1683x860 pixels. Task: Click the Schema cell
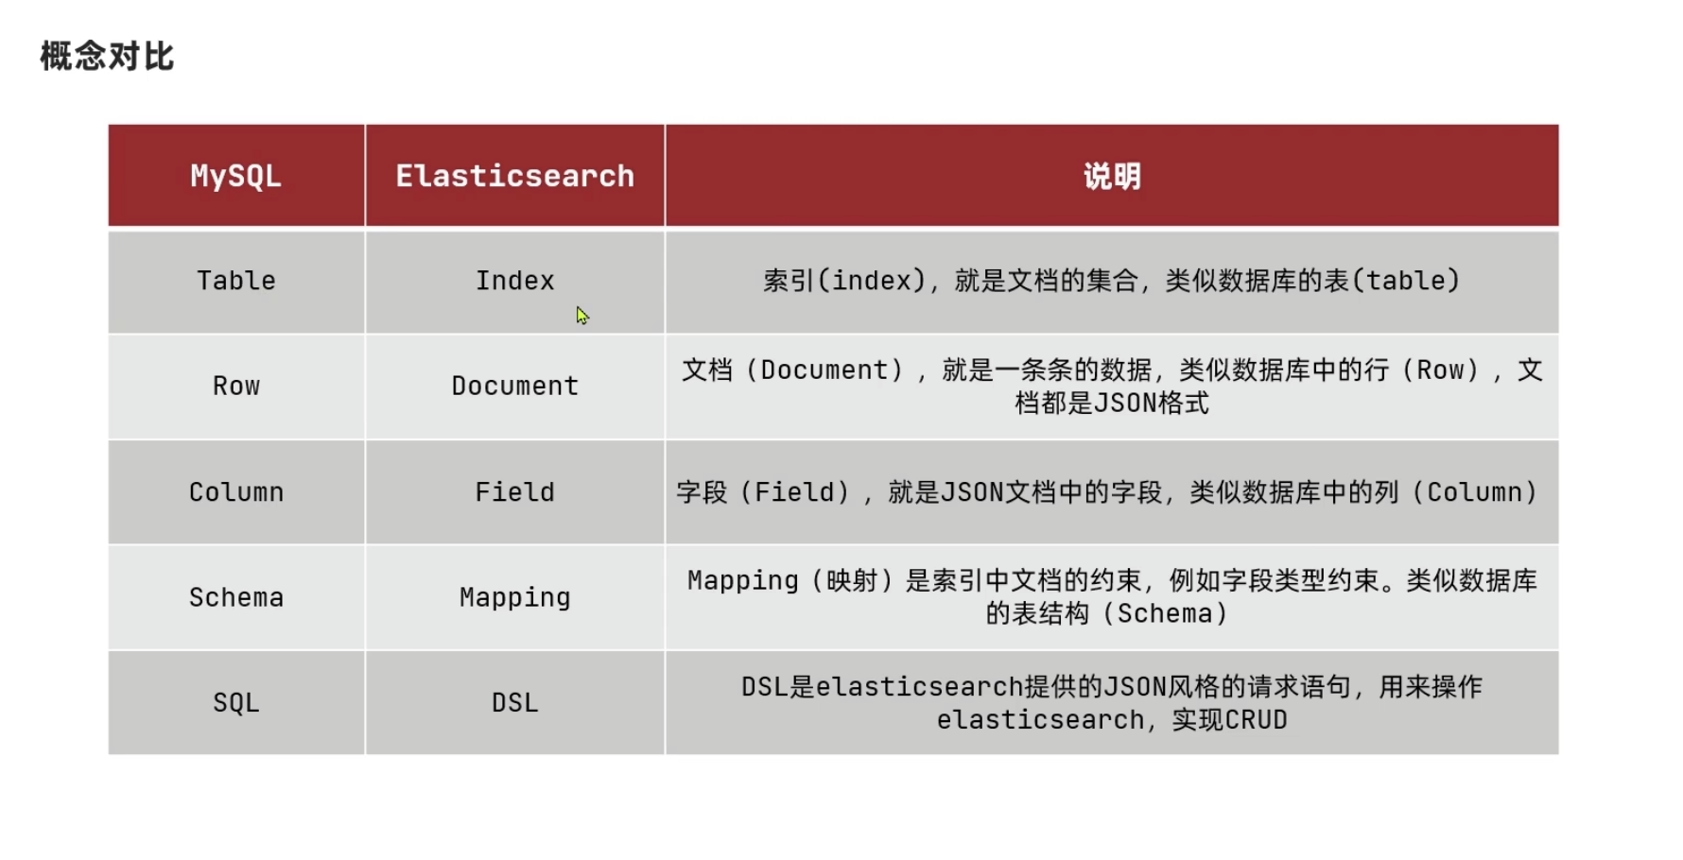pos(235,597)
